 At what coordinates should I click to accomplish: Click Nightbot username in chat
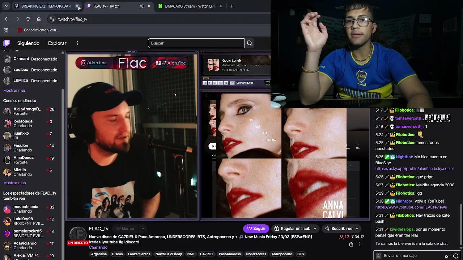pos(404,157)
